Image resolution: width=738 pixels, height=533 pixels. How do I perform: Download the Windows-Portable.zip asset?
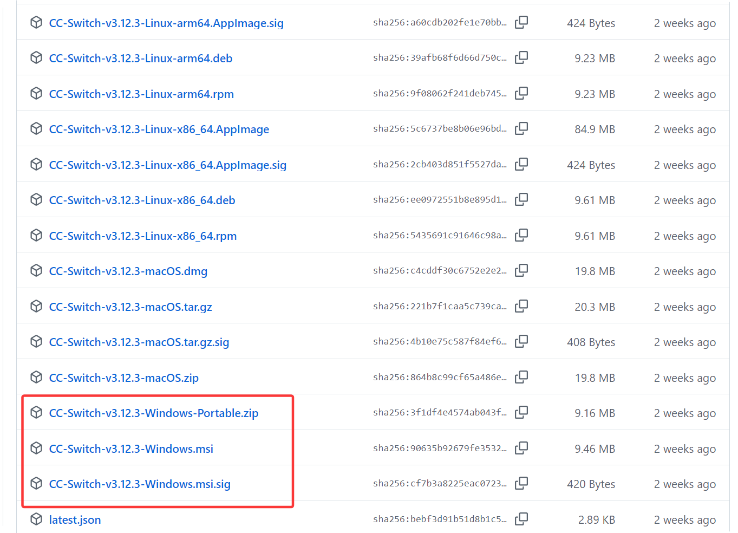(154, 413)
